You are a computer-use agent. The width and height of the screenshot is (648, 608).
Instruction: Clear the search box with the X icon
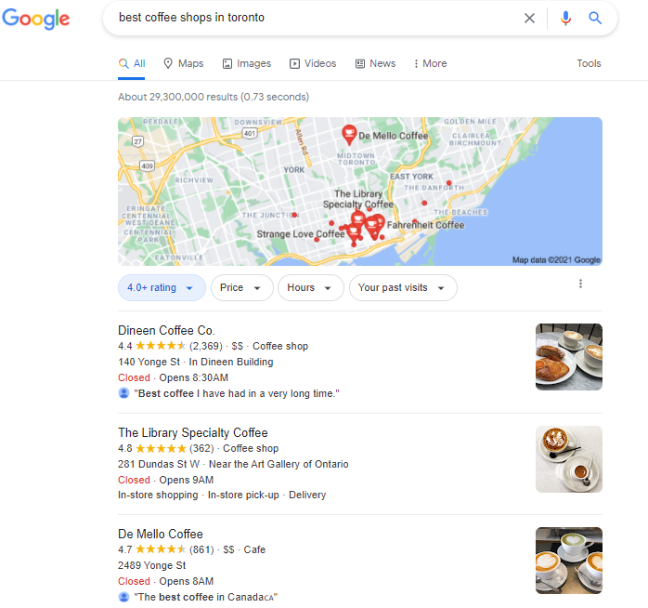tap(529, 18)
